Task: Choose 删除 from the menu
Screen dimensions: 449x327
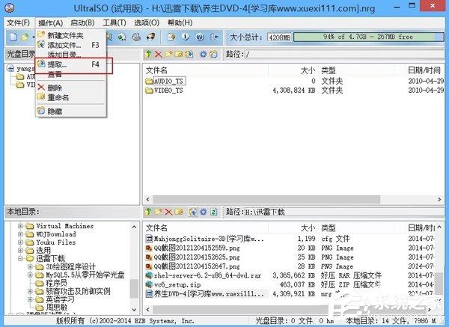Action: tap(71, 88)
